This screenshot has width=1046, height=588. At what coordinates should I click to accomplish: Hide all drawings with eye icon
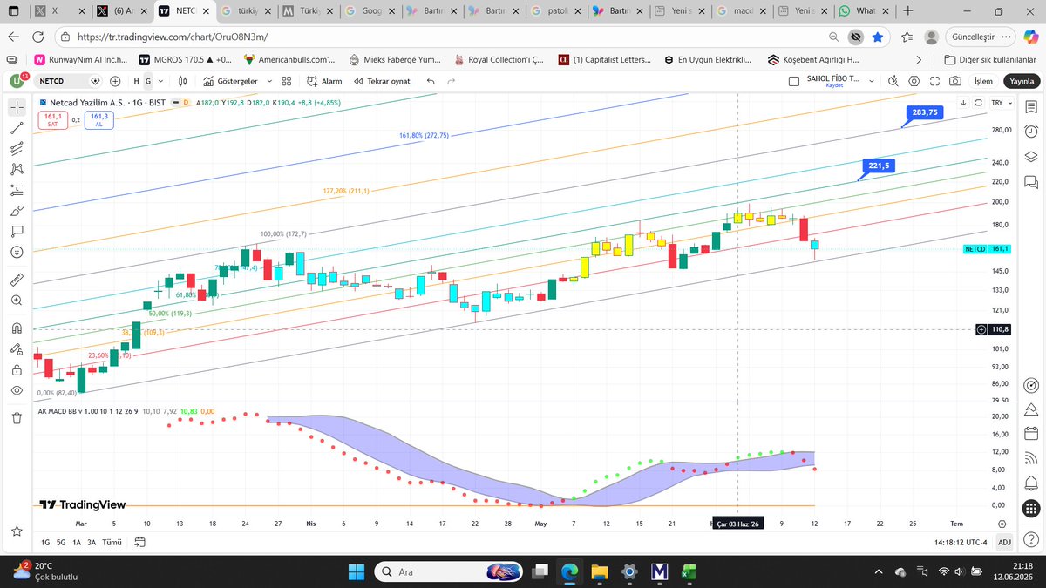(x=17, y=391)
